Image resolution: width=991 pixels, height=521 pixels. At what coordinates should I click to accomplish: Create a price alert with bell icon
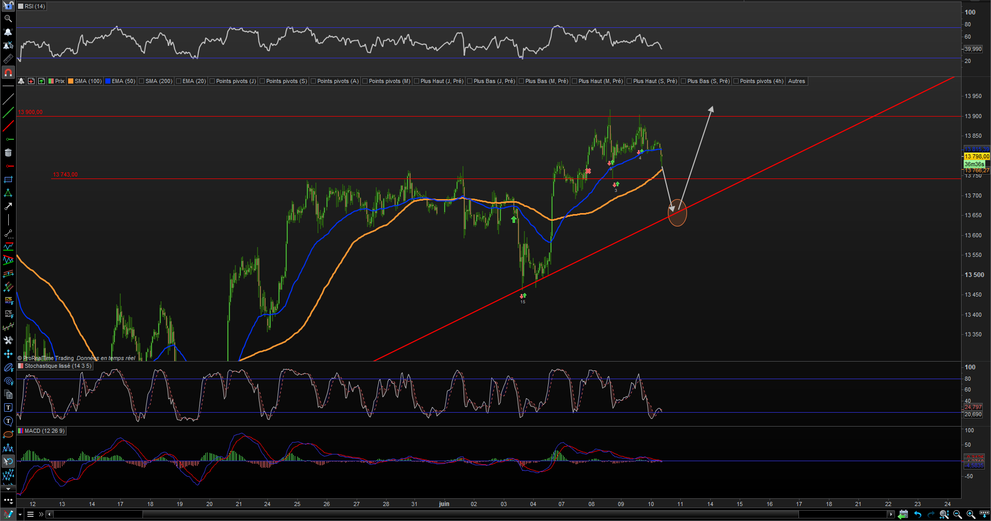click(8, 32)
